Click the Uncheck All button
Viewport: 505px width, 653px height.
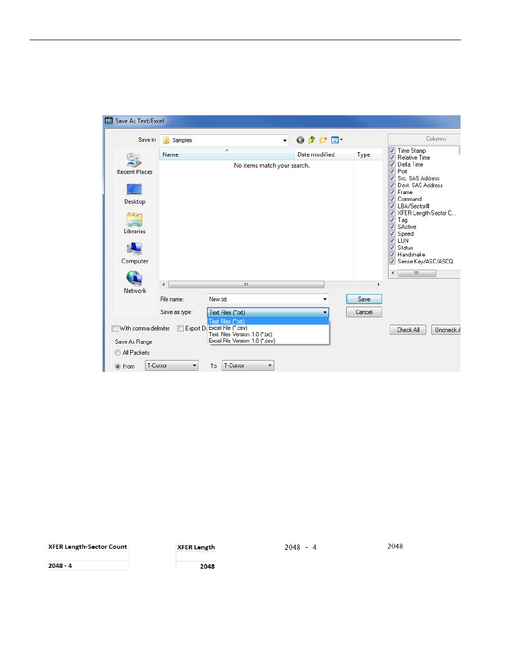point(446,330)
